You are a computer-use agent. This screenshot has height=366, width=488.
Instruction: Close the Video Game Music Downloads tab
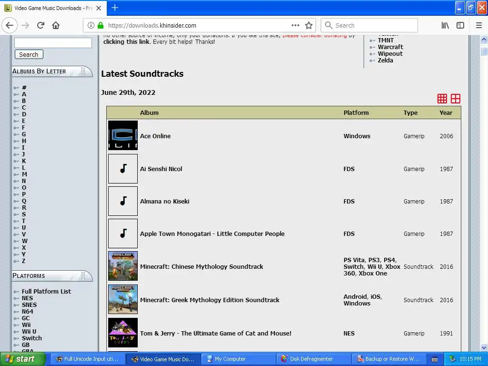coord(99,8)
